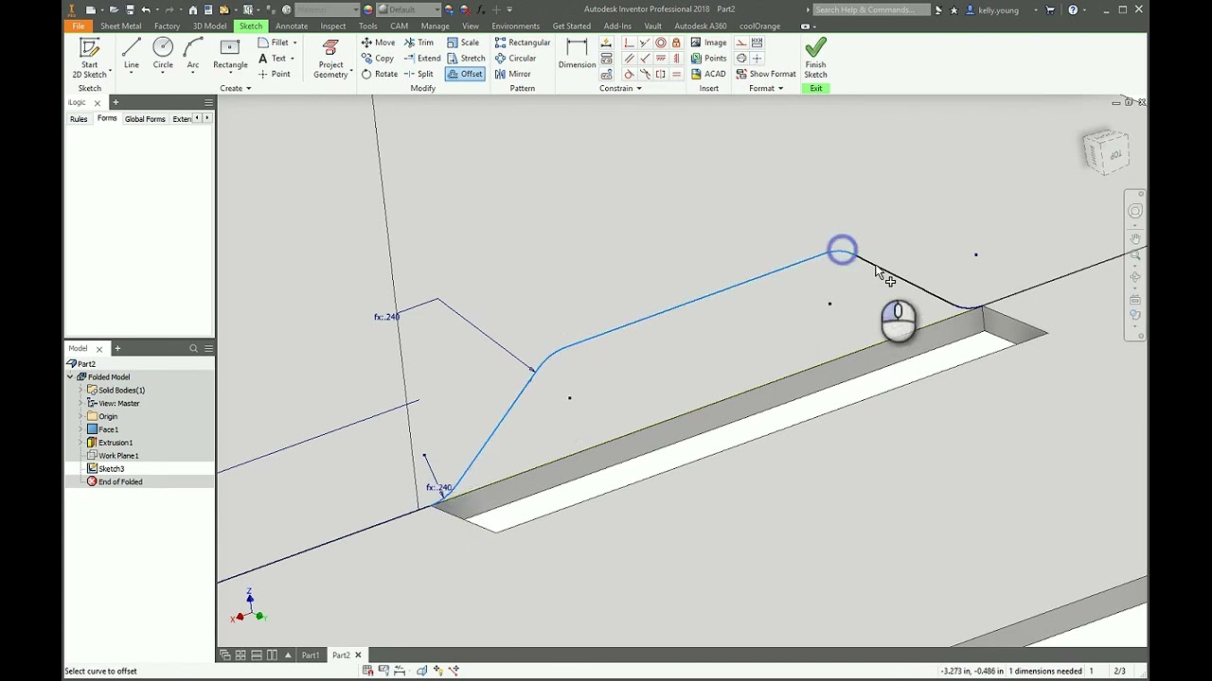The image size is (1212, 681).
Task: Open the Inspect ribbon tab
Action: tap(333, 26)
